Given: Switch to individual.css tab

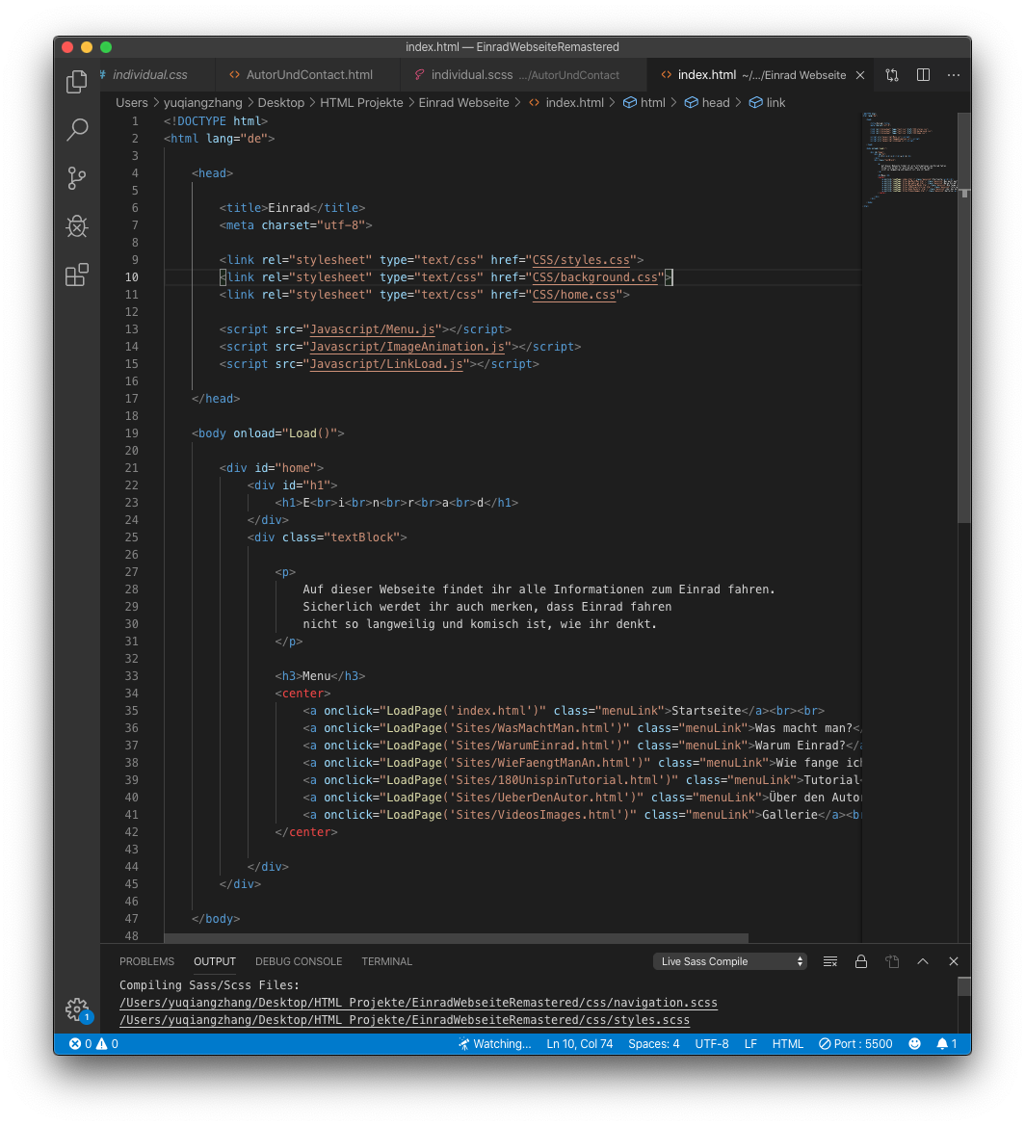Looking at the screenshot, I should click(149, 75).
